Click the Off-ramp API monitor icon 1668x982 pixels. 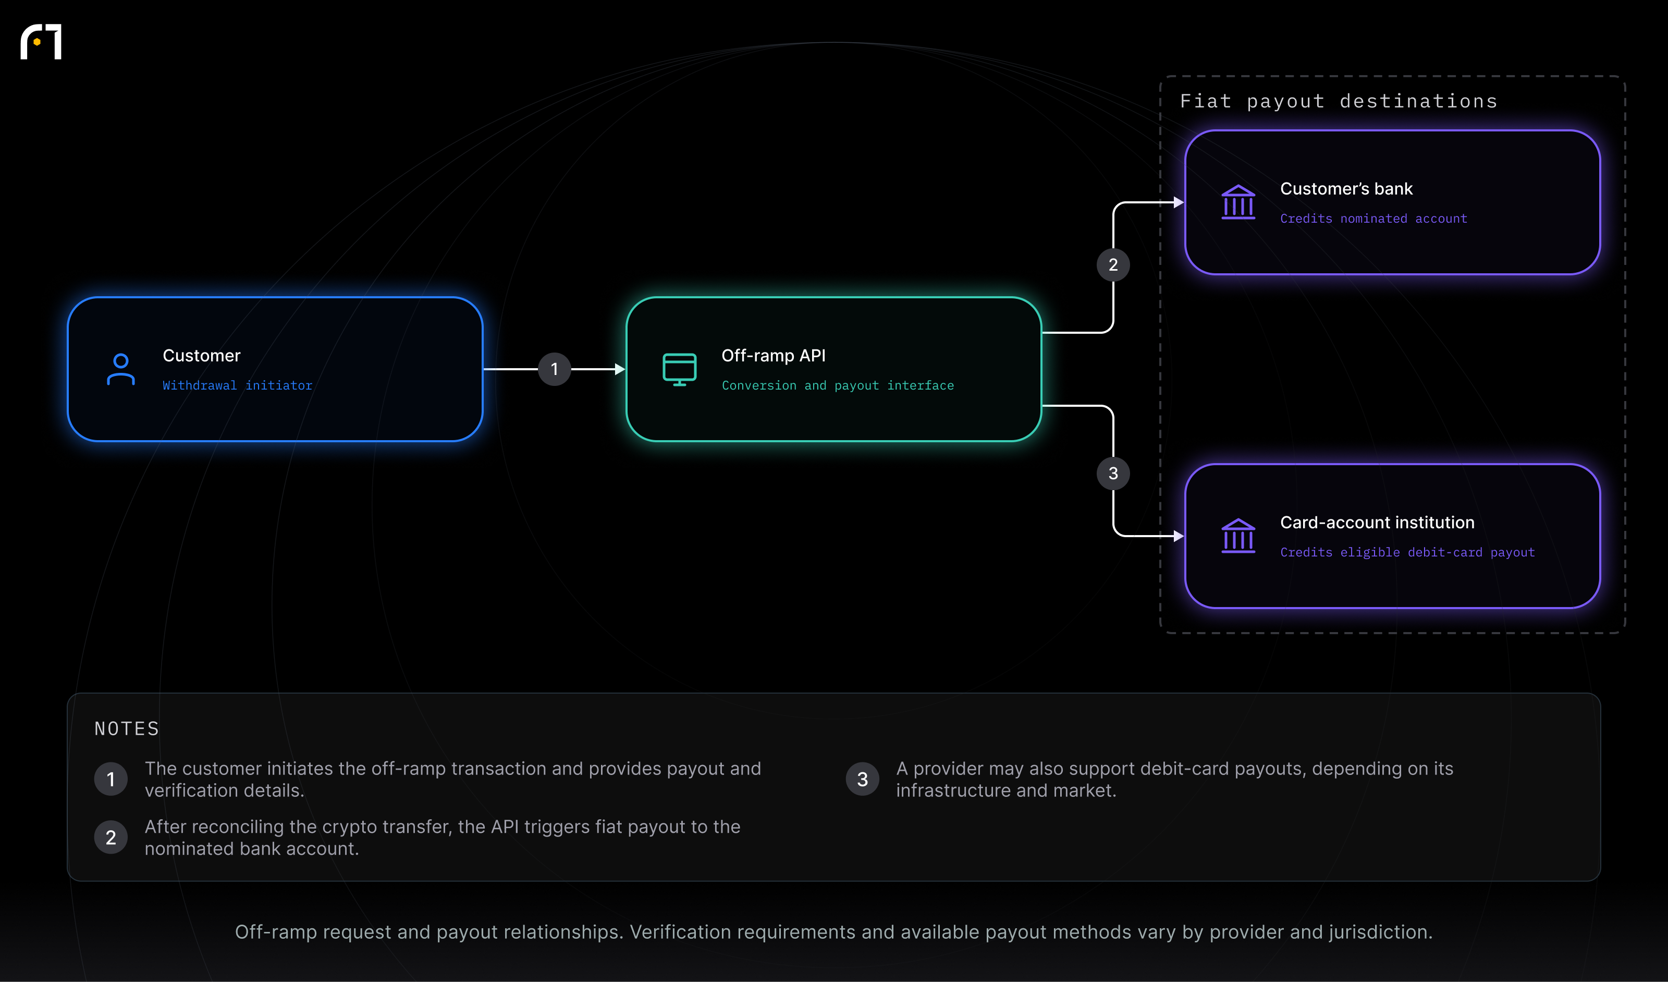(679, 369)
